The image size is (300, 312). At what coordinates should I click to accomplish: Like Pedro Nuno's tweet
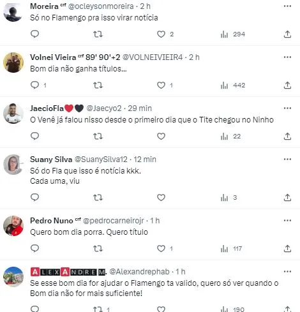[161, 248]
